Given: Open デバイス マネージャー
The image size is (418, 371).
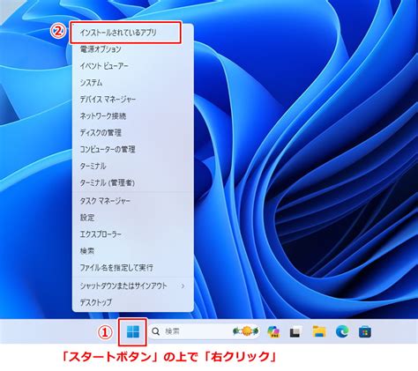Looking at the screenshot, I should tap(133, 100).
